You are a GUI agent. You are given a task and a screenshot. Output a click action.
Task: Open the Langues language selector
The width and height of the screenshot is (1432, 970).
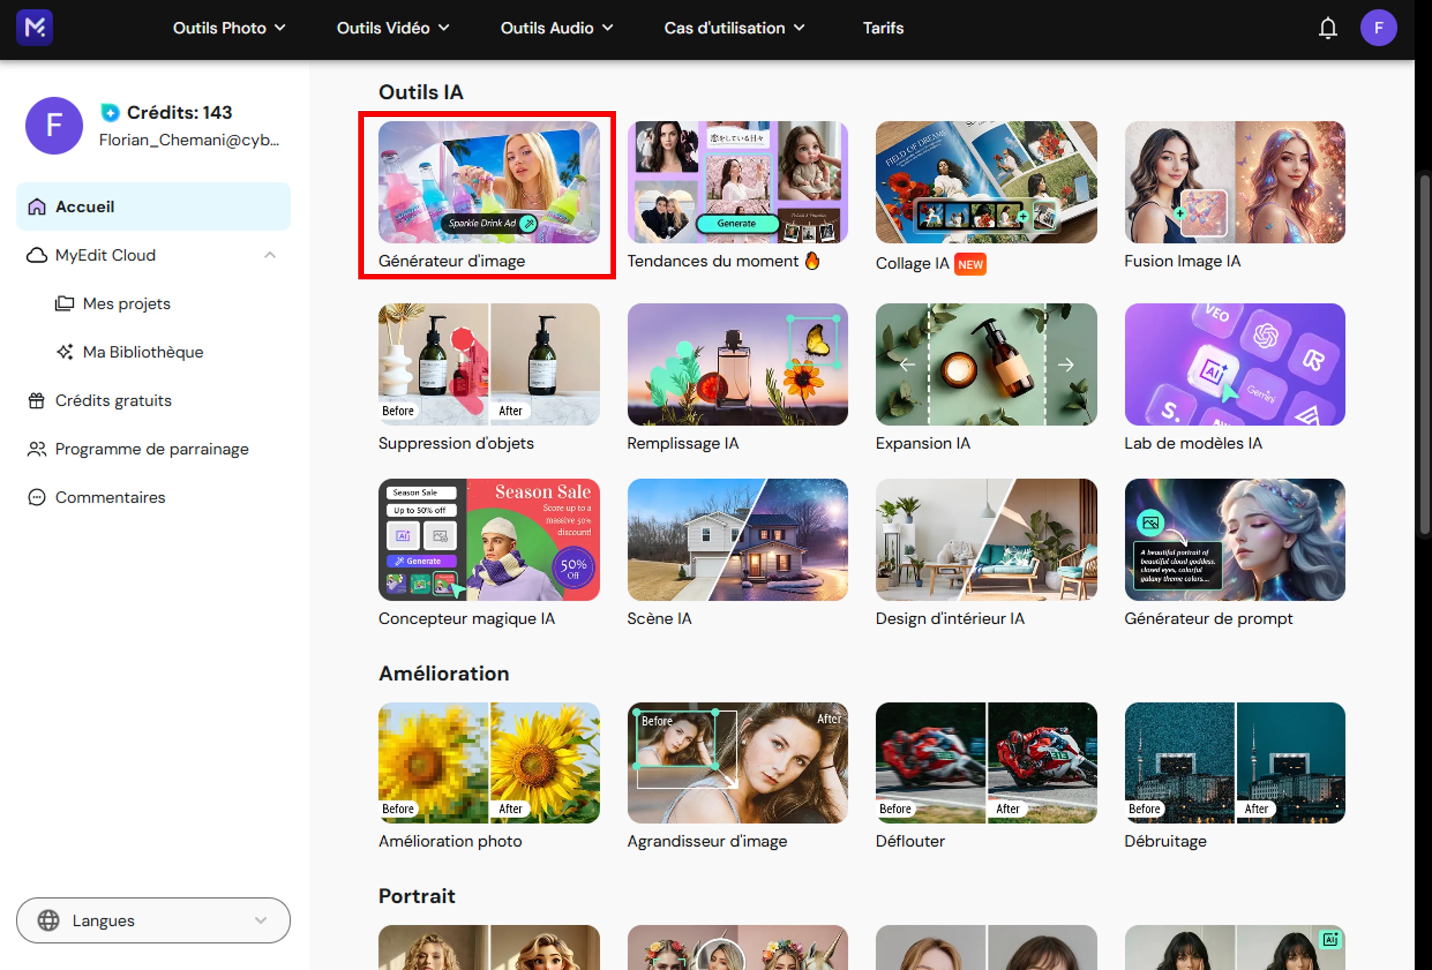pyautogui.click(x=153, y=920)
